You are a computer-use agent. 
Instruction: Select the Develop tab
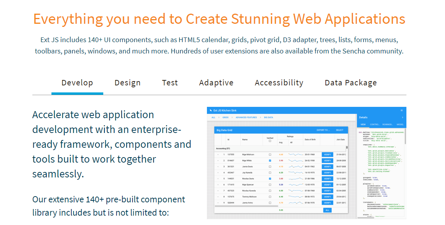click(77, 83)
